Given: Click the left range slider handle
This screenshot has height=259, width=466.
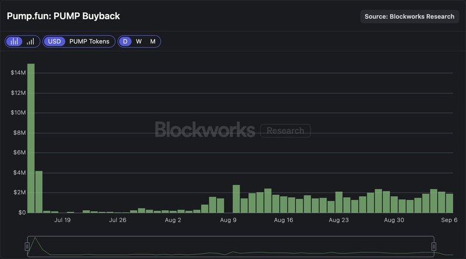Looking at the screenshot, I should tap(27, 246).
